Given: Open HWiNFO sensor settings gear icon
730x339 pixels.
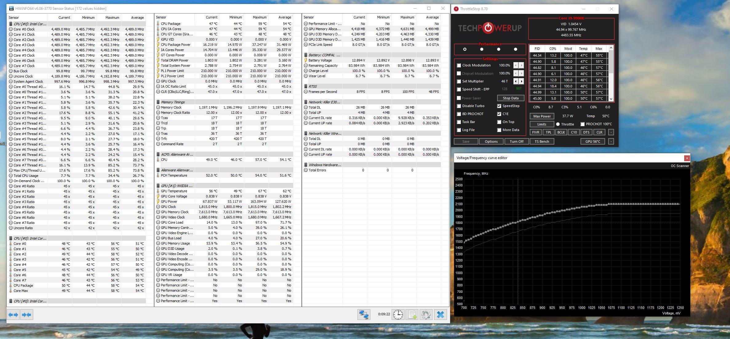Looking at the screenshot, I should [426, 314].
